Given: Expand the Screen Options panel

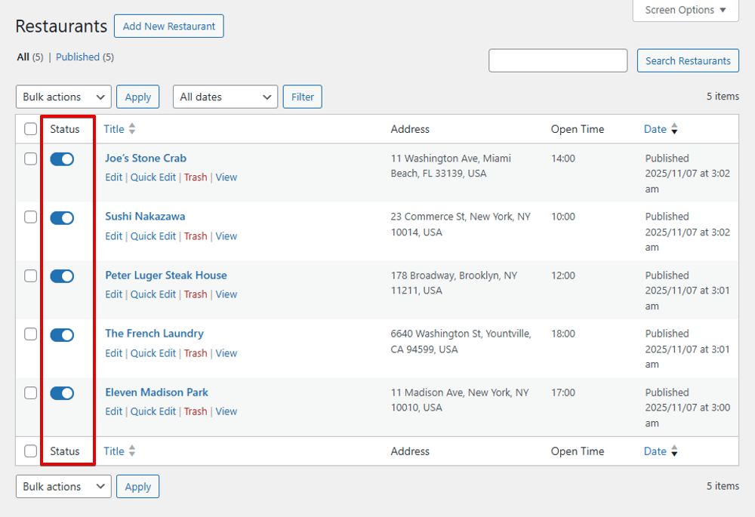Looking at the screenshot, I should click(684, 10).
